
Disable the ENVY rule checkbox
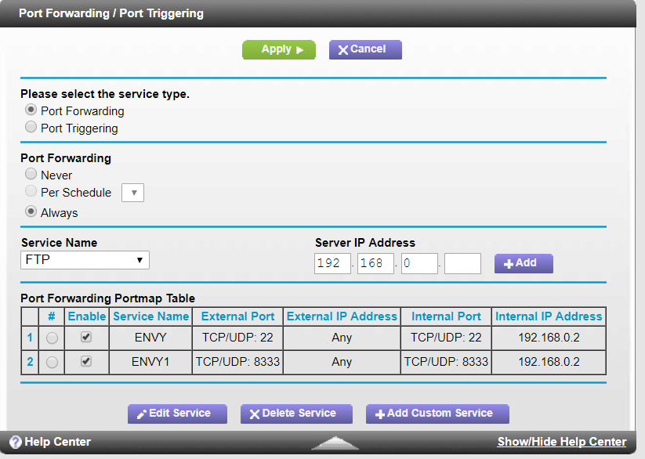pos(86,337)
